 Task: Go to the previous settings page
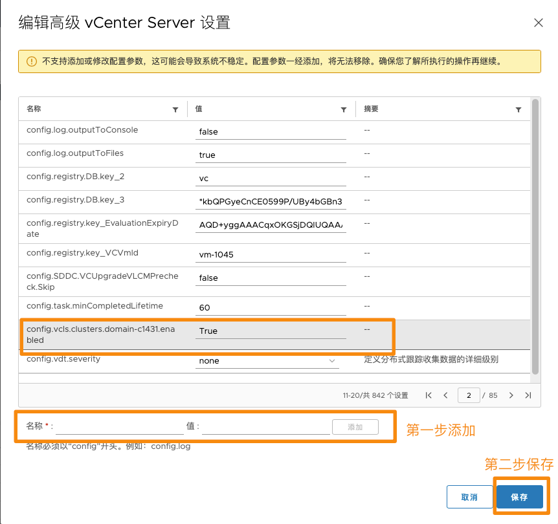tap(445, 395)
